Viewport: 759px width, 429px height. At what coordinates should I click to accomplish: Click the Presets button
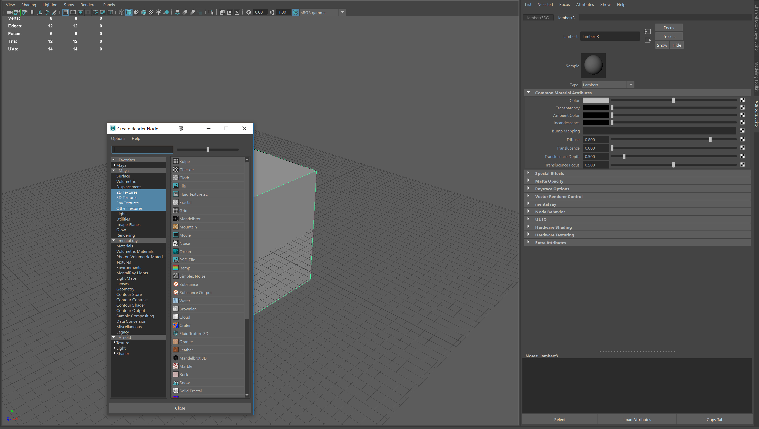point(669,37)
